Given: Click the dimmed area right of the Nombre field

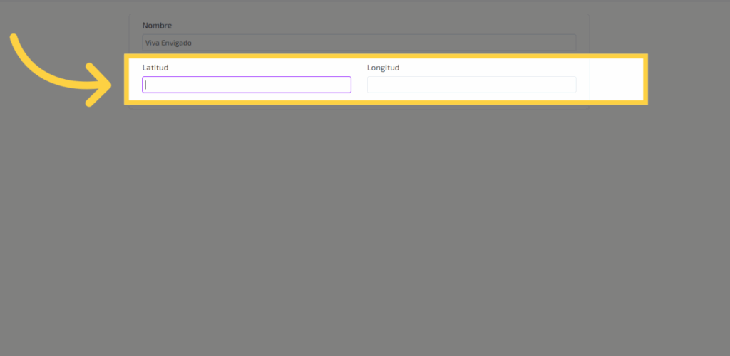Looking at the screenshot, I should 656,28.
